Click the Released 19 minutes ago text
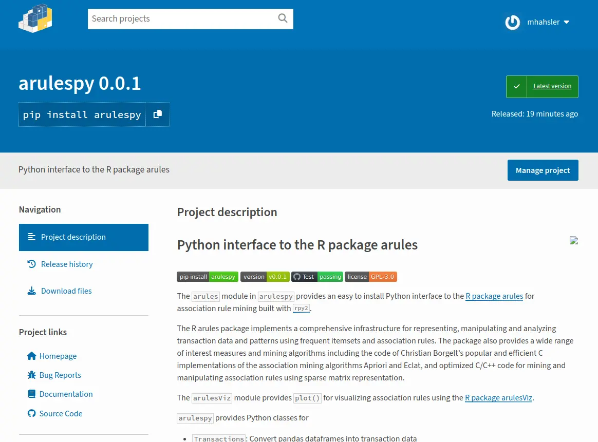The height and width of the screenshot is (442, 598). [535, 114]
